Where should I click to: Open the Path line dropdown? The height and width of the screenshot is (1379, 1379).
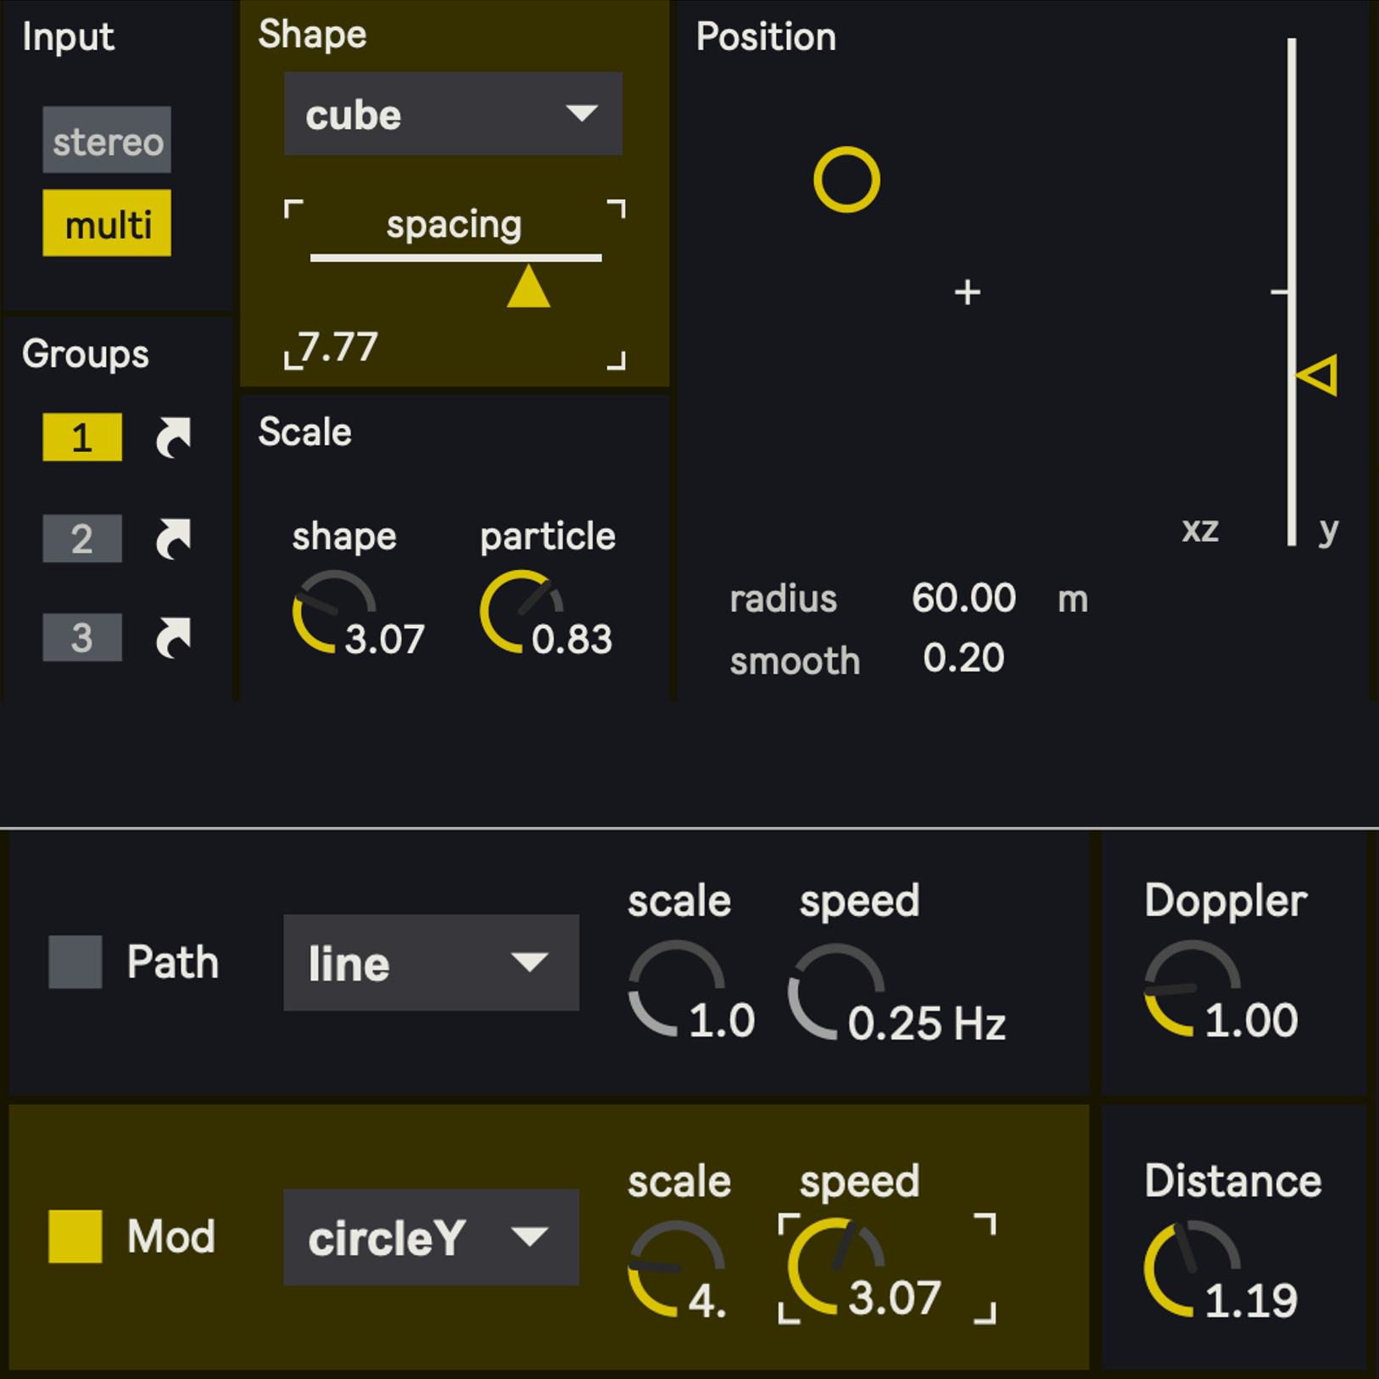coord(431,963)
